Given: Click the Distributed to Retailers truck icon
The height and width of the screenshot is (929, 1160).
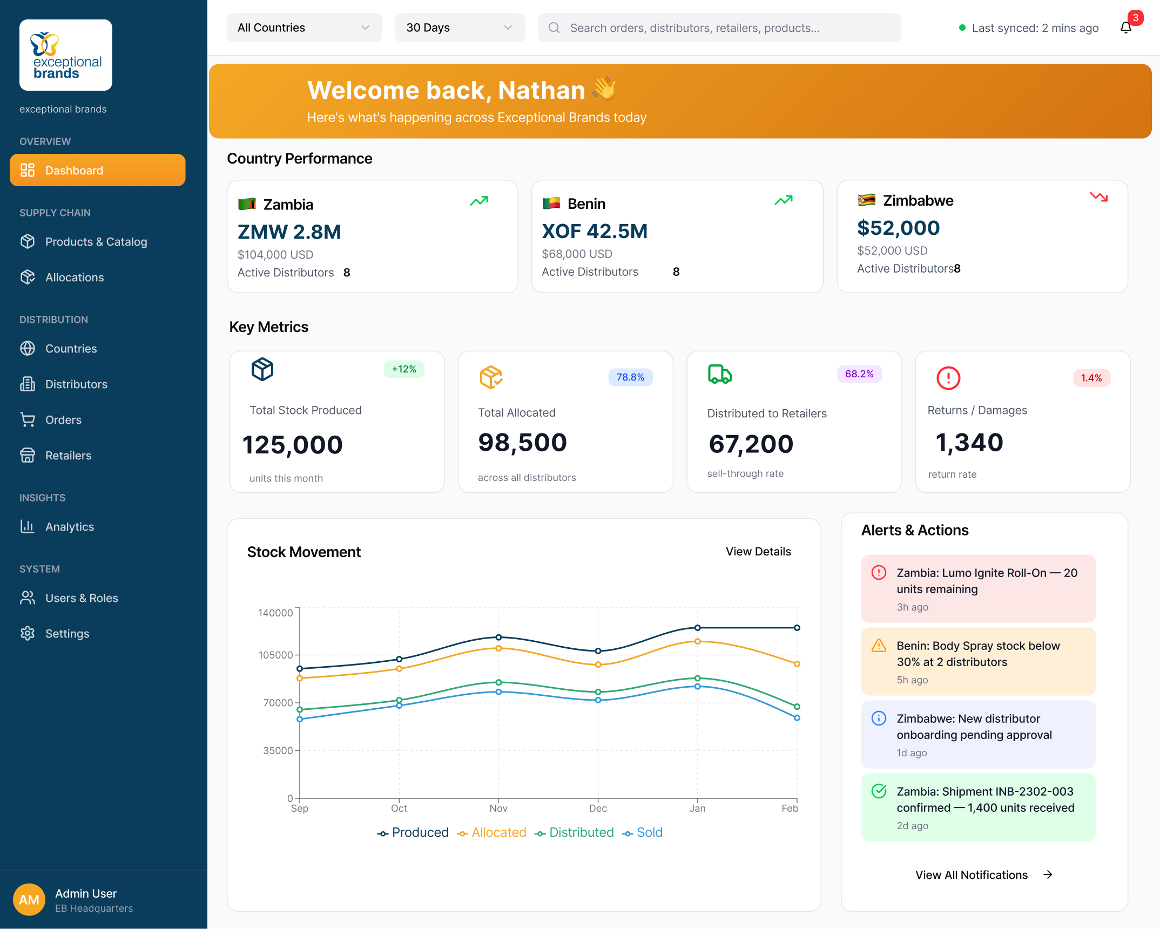Looking at the screenshot, I should (720, 374).
